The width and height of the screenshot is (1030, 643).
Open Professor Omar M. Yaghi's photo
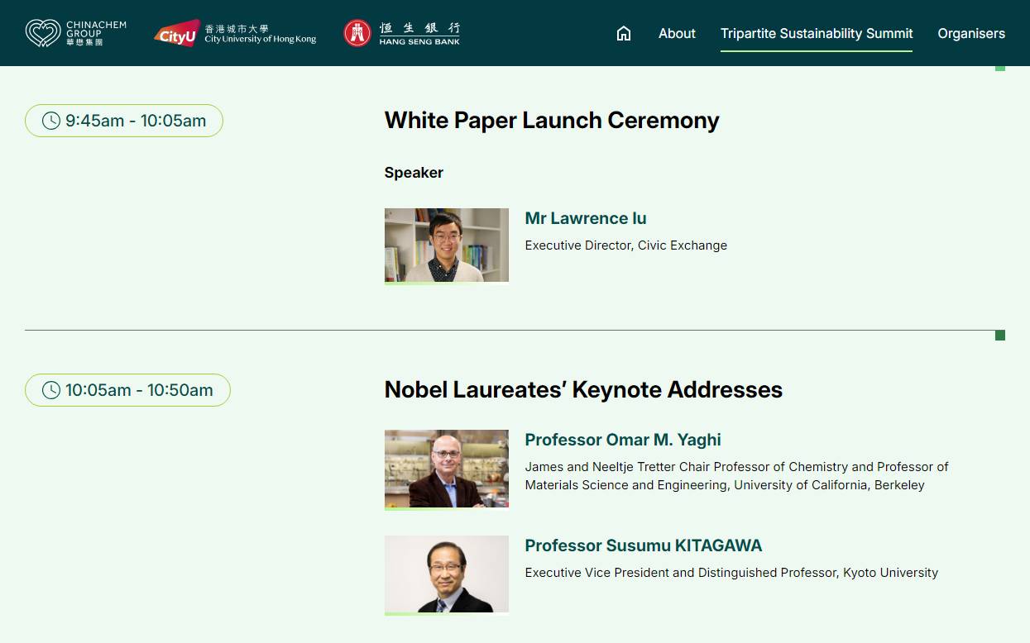(447, 469)
